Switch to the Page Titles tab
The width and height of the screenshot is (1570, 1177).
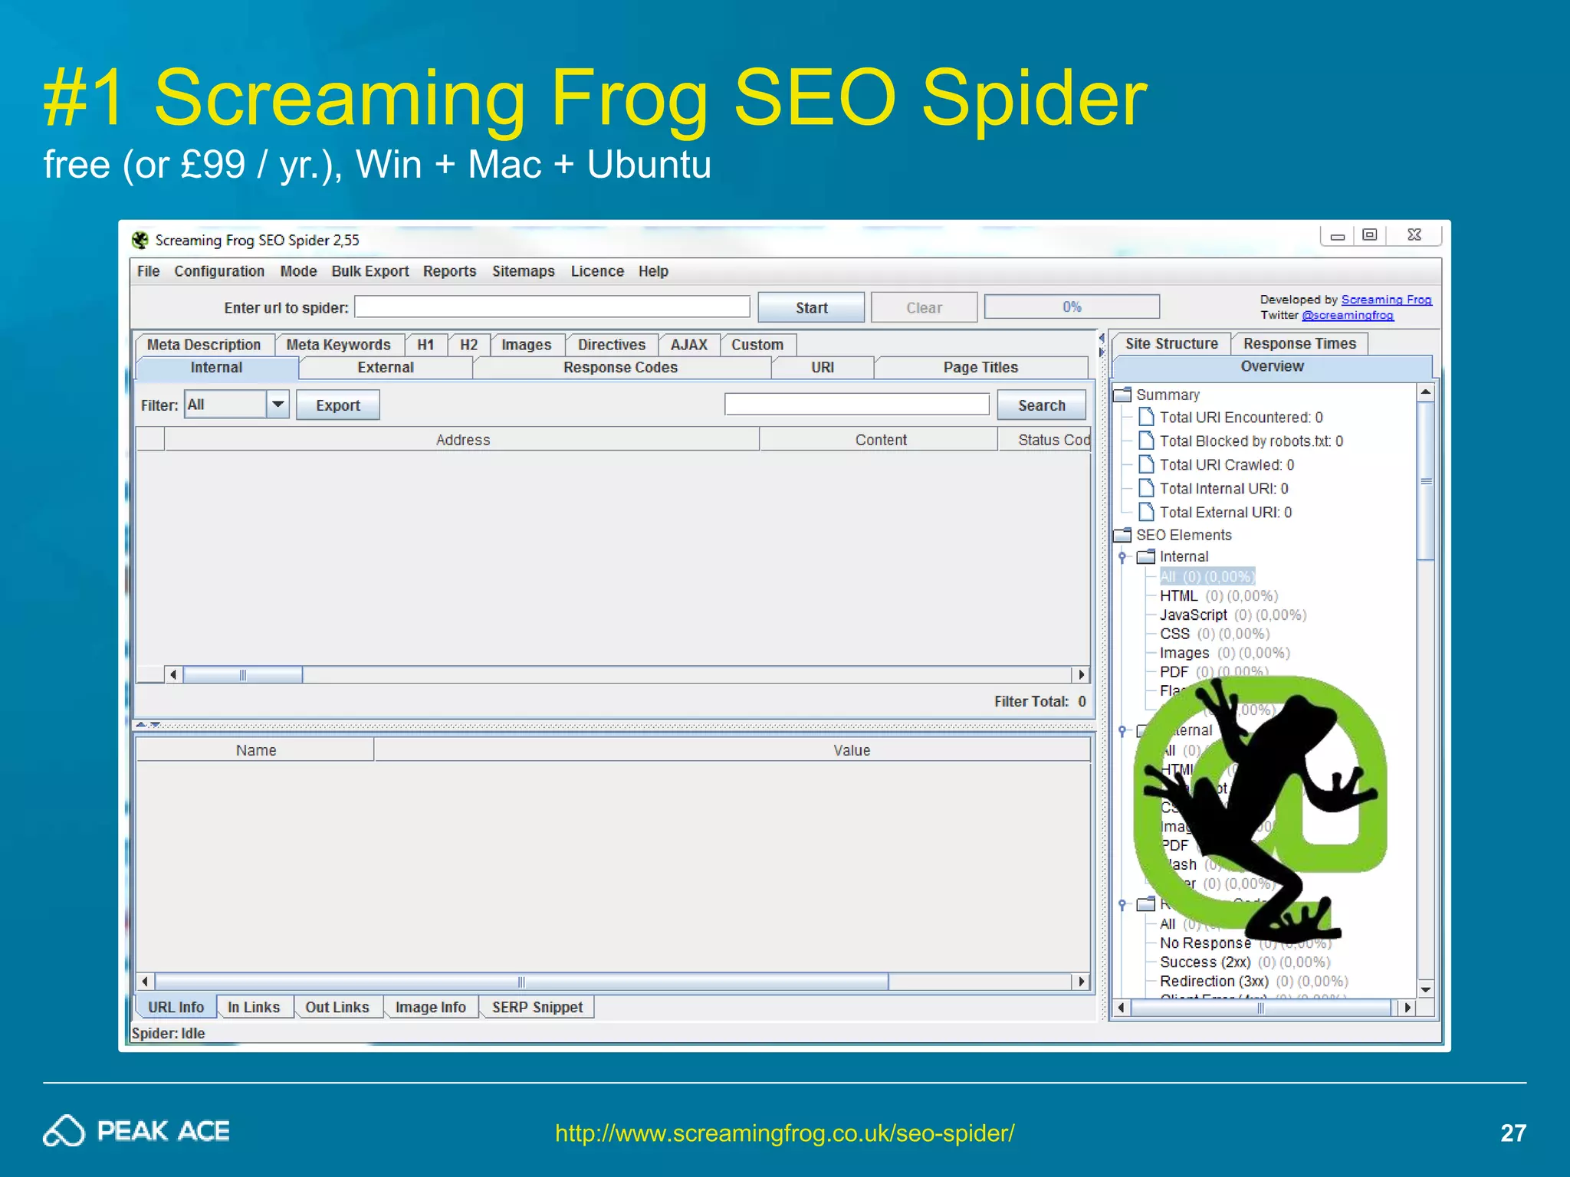tap(980, 368)
